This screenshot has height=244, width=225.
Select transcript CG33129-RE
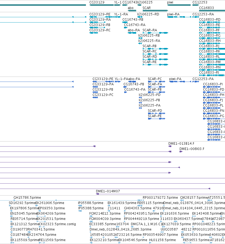[x=100, y=14]
